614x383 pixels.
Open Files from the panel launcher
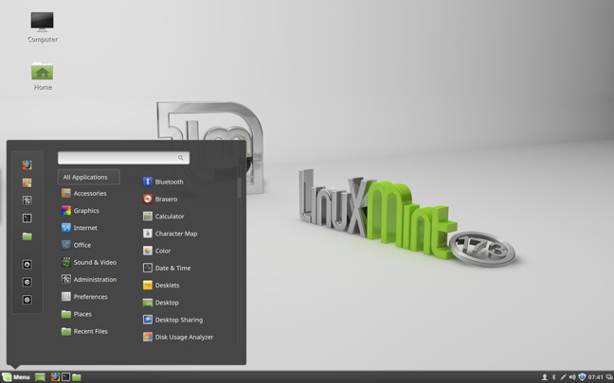(77, 377)
